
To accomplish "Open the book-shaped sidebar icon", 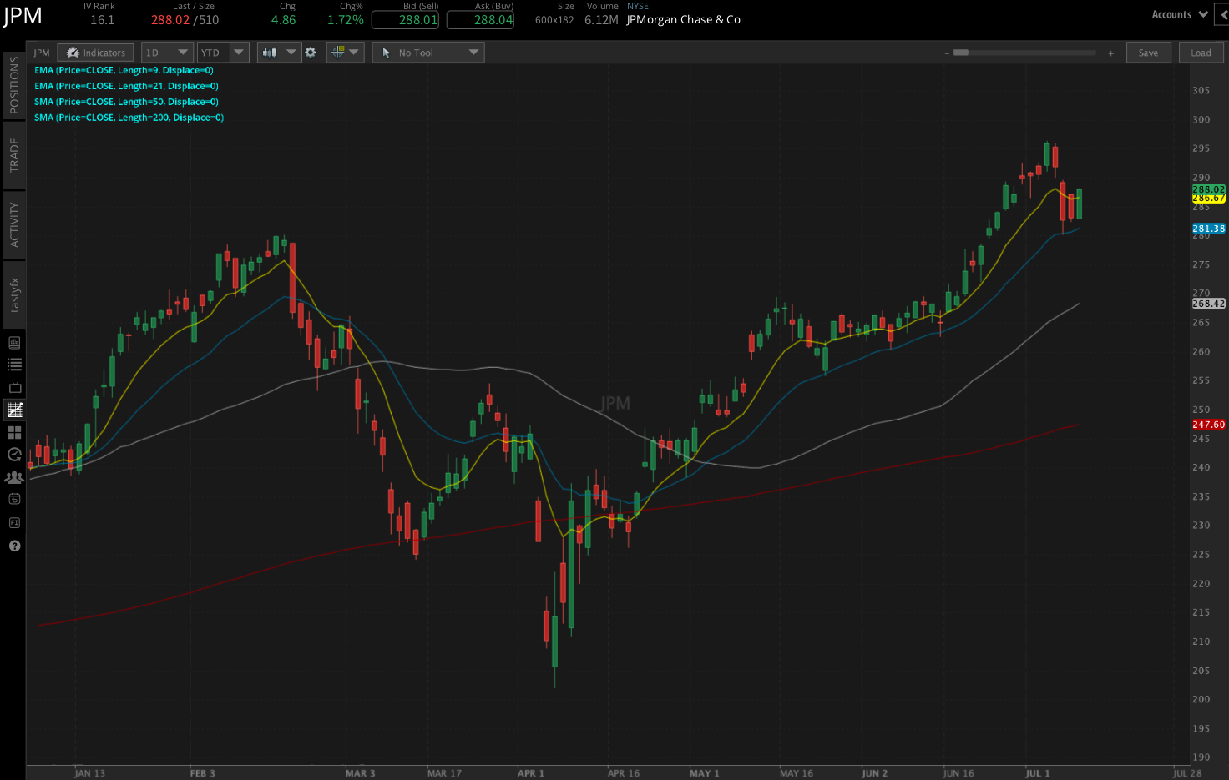I will coord(14,342).
